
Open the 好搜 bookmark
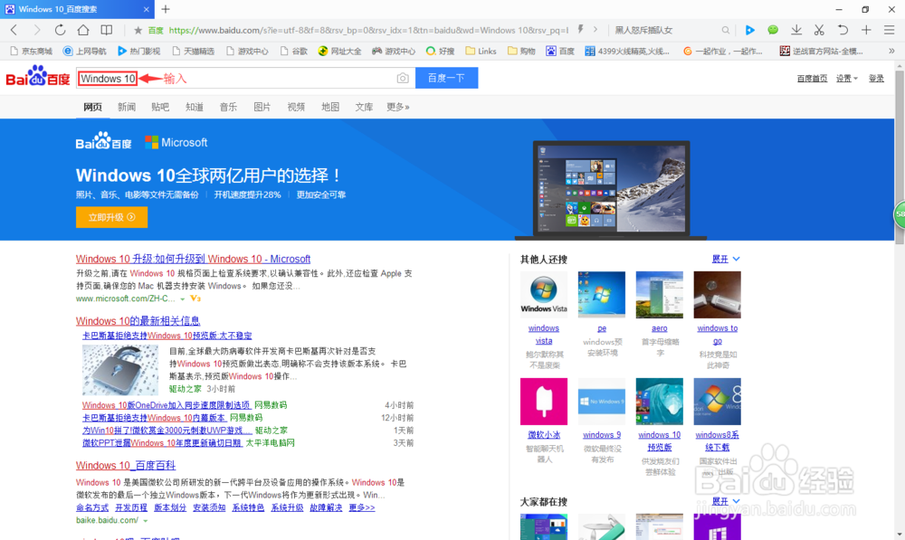coord(441,52)
